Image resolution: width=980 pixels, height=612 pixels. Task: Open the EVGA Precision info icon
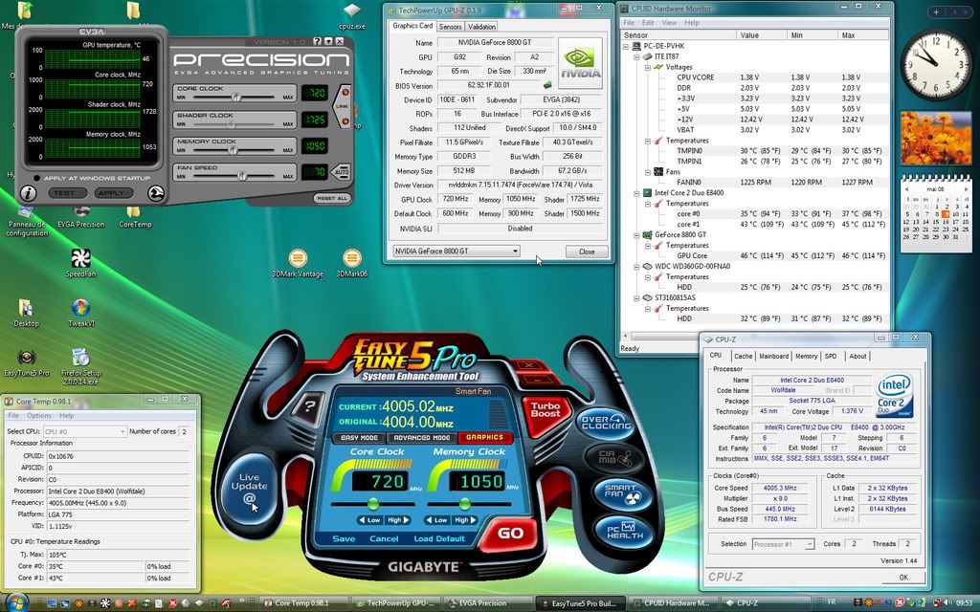[27, 193]
